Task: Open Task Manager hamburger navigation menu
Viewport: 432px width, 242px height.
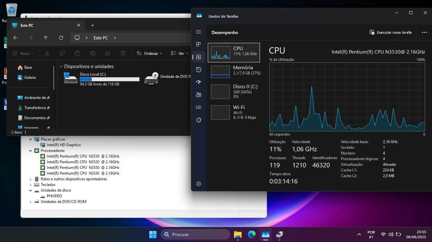Action: click(x=199, y=32)
